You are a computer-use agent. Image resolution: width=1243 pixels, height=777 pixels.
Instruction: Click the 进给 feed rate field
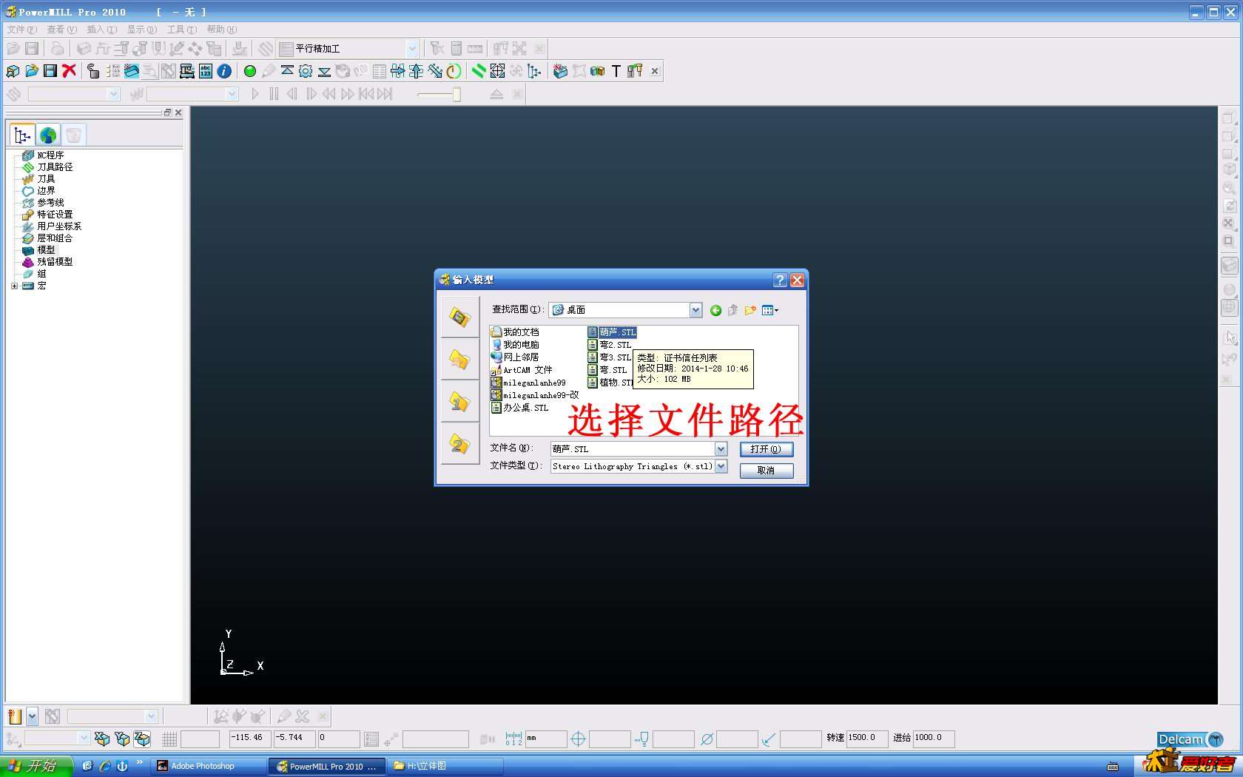click(934, 738)
